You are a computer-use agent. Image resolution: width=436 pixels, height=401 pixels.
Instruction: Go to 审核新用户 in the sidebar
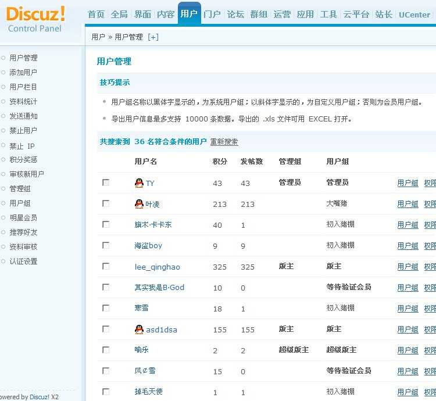27,174
